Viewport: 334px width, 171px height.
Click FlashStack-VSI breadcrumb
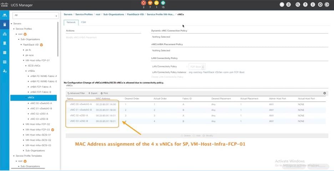click(135, 15)
